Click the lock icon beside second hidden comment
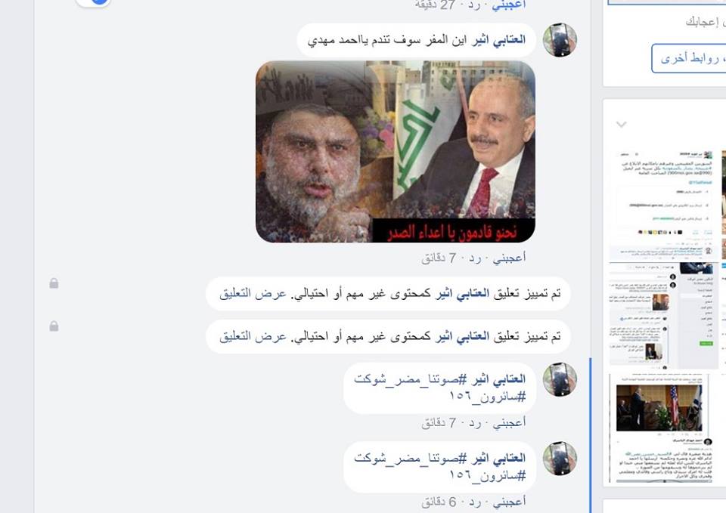 pos(54,326)
